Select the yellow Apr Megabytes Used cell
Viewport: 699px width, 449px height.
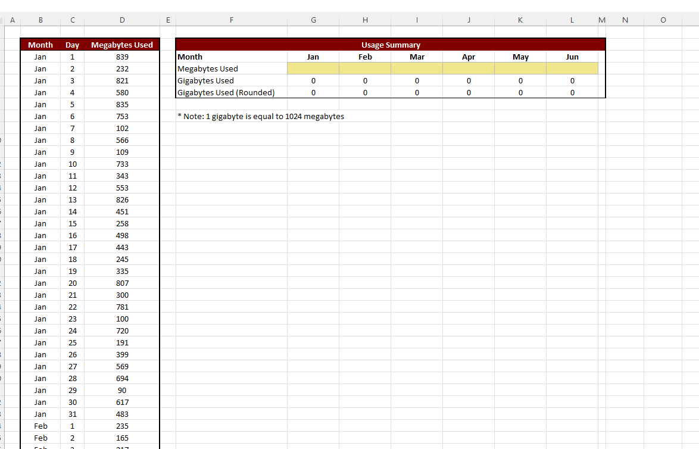[469, 68]
